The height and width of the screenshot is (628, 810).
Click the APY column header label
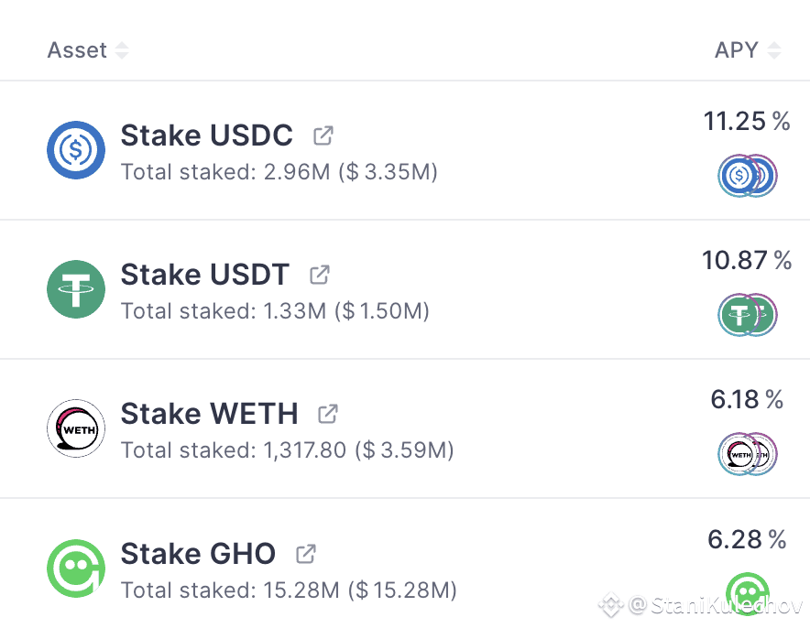click(x=736, y=50)
